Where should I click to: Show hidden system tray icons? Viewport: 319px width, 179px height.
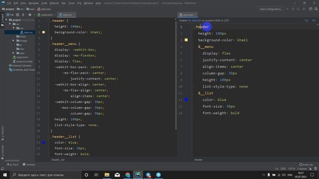[264, 175]
